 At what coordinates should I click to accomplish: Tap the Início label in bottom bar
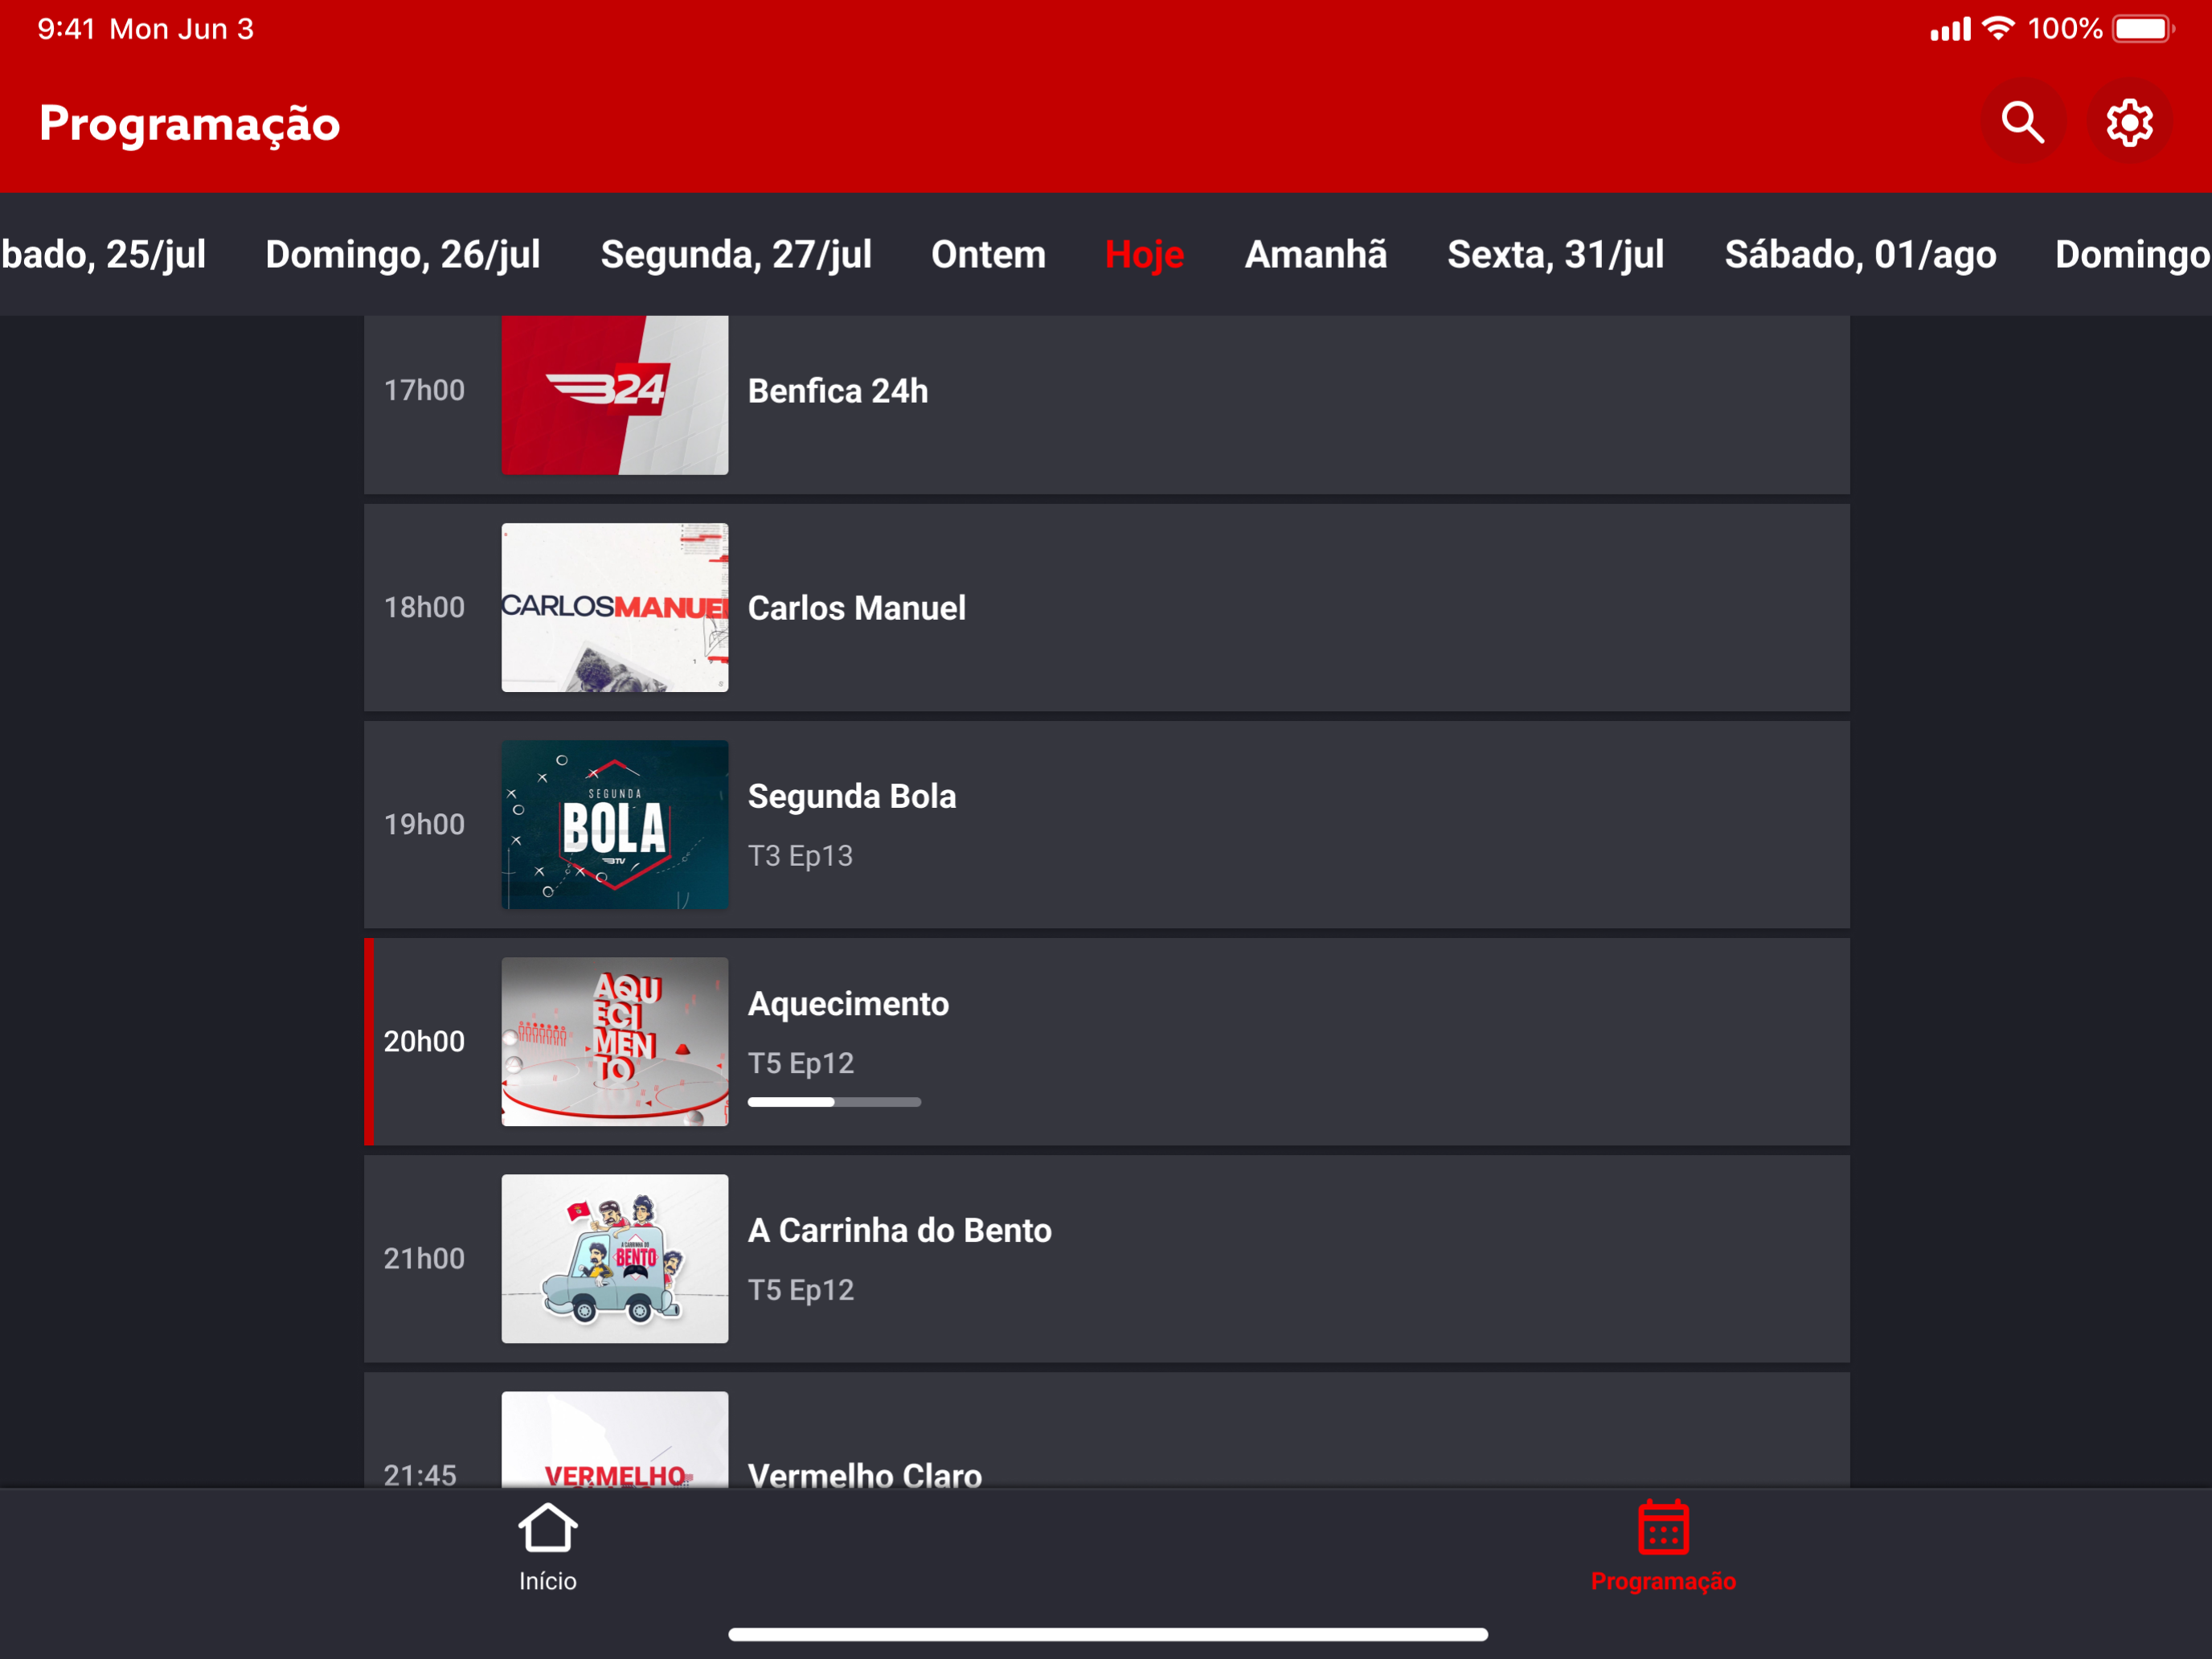(547, 1581)
